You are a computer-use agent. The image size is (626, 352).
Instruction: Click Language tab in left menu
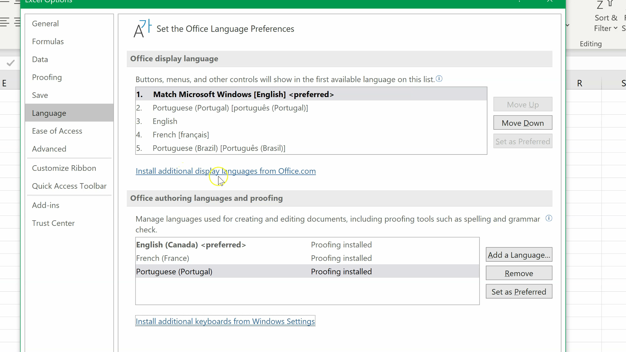[49, 112]
